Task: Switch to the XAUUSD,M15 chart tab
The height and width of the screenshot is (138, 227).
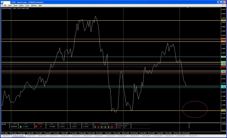Action: pos(134,136)
